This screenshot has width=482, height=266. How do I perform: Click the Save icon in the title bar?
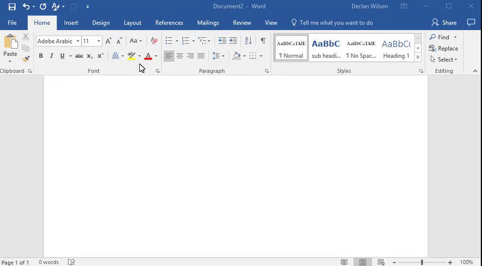click(12, 7)
